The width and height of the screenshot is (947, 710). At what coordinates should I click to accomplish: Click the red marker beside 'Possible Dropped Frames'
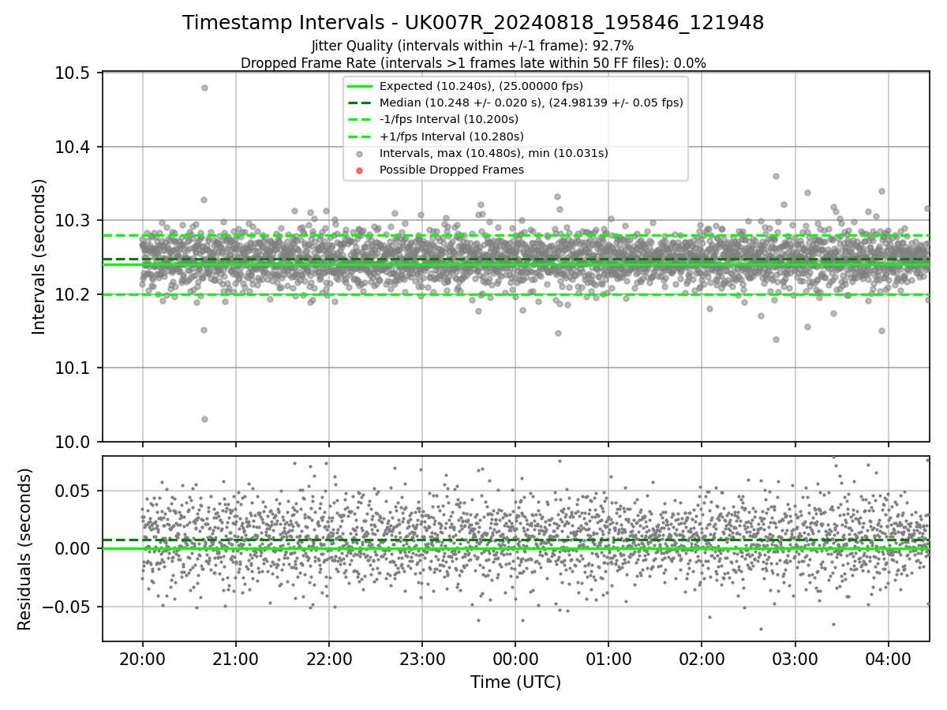[x=359, y=170]
